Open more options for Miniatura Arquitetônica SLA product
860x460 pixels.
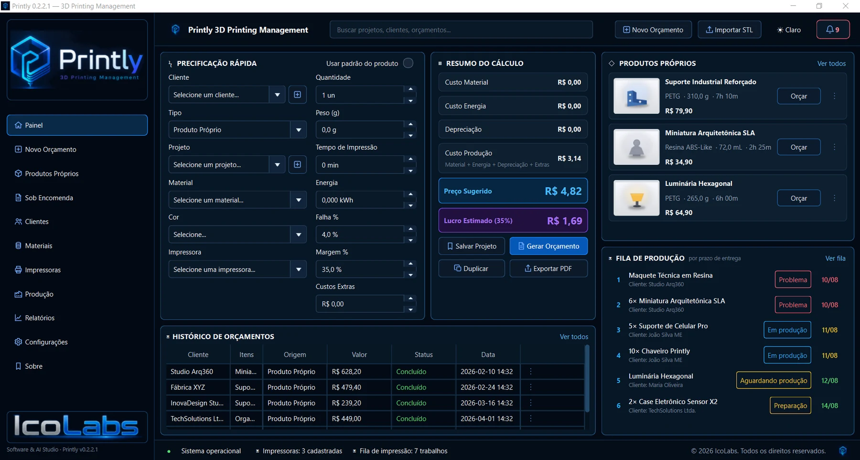(834, 147)
